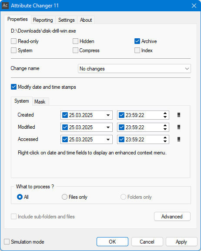The image size is (201, 251).
Task: Decrease the Accessed time with down spinner arrow
Action: pos(165,141)
